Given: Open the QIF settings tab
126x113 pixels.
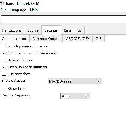Looking at the screenshot, I should click(98, 39).
